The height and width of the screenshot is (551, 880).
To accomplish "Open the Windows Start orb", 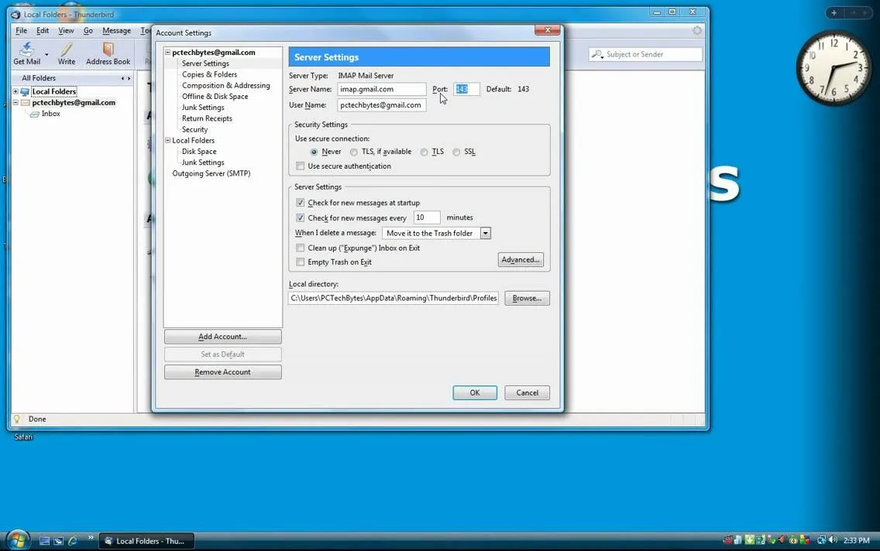I will [x=17, y=540].
